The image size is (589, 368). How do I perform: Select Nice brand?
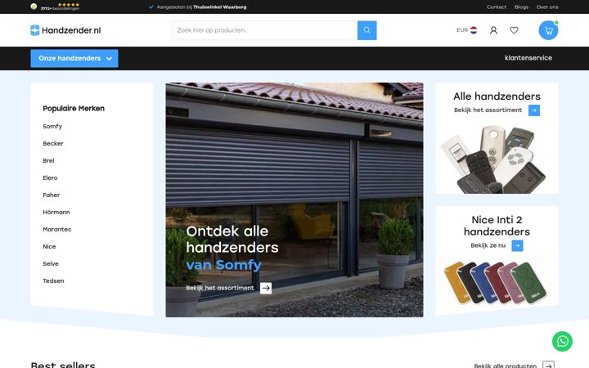pos(49,247)
